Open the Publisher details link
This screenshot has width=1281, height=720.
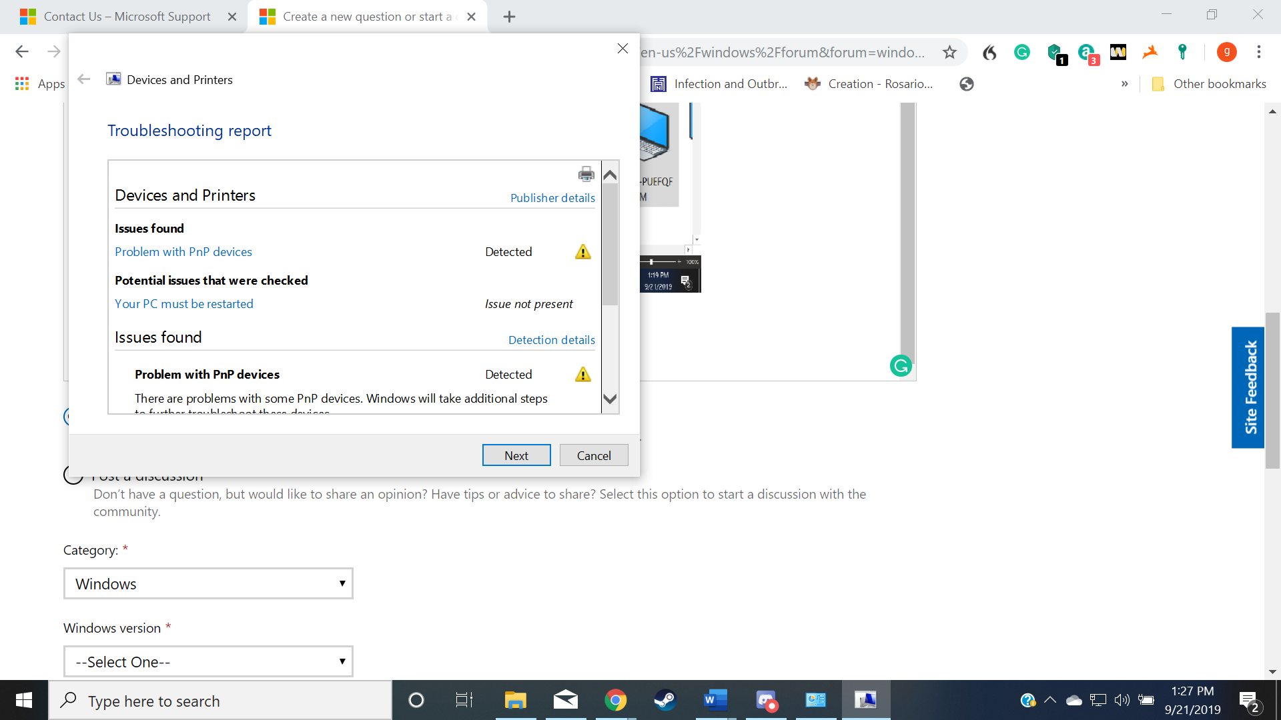[552, 197]
